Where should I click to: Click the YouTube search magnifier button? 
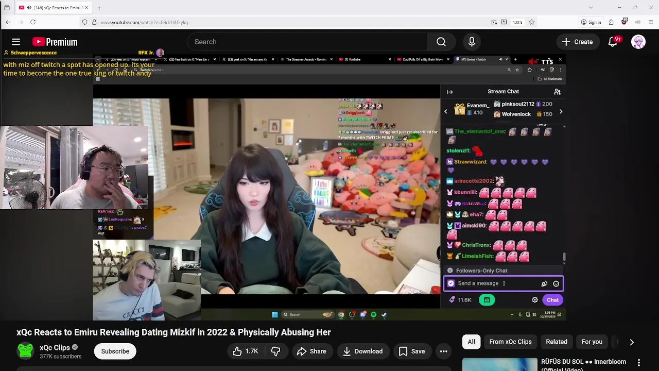tap(441, 42)
